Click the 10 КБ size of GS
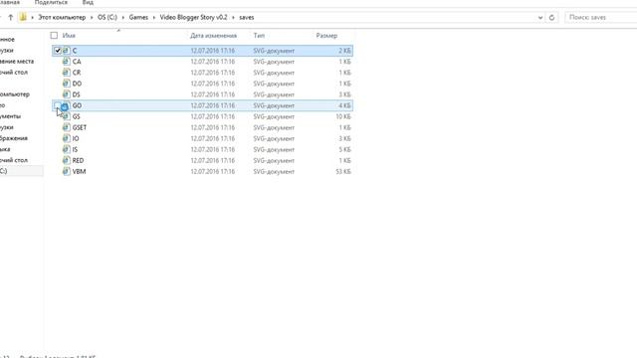637x358 pixels. (x=343, y=116)
